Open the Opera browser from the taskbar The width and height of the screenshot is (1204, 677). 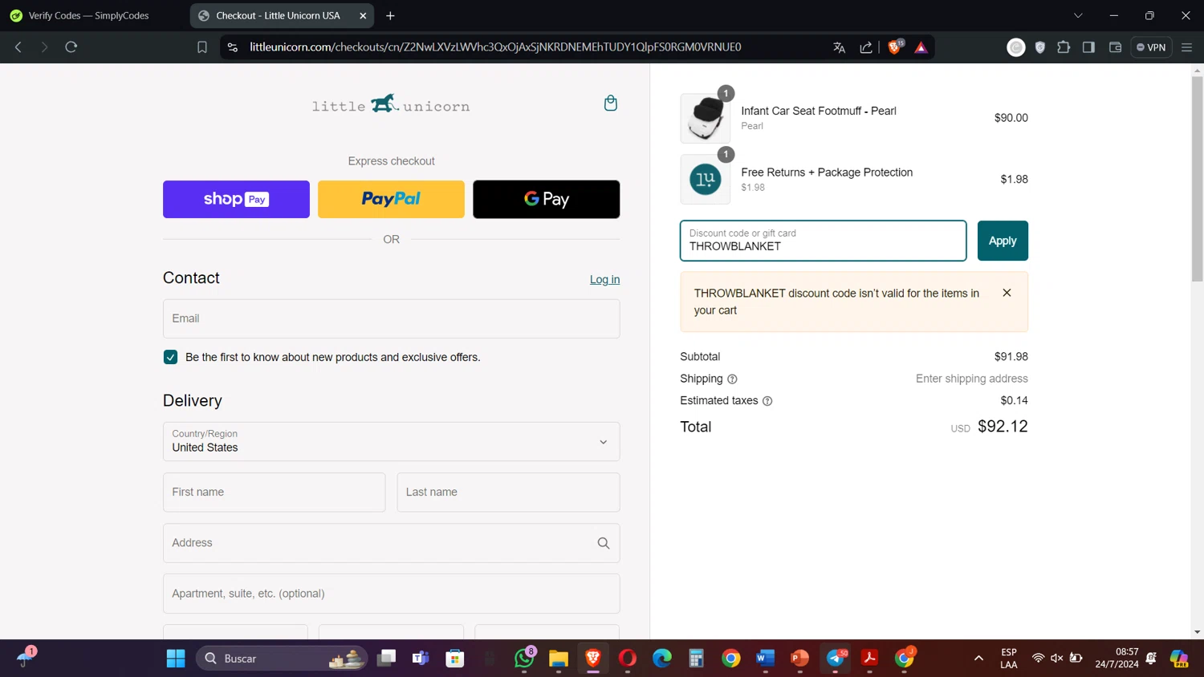tap(628, 659)
